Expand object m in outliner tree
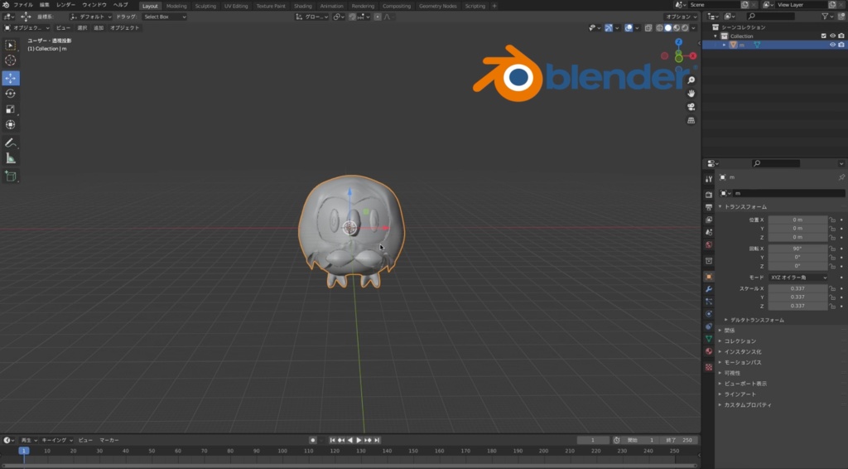The image size is (848, 469). 724,45
